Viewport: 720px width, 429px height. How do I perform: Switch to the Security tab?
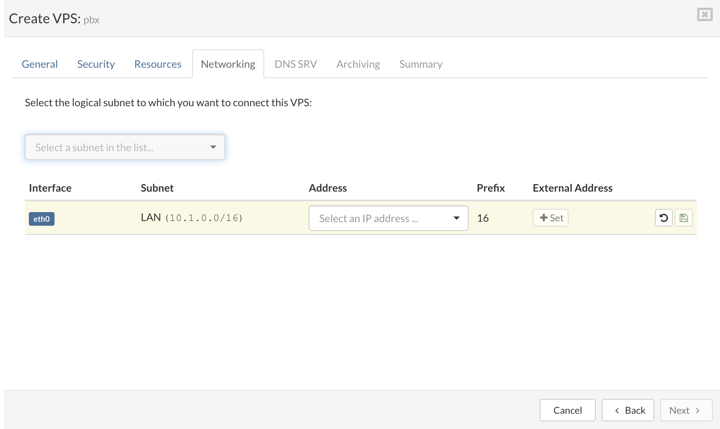point(96,64)
